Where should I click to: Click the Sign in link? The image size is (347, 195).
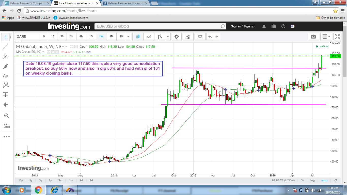236,26
